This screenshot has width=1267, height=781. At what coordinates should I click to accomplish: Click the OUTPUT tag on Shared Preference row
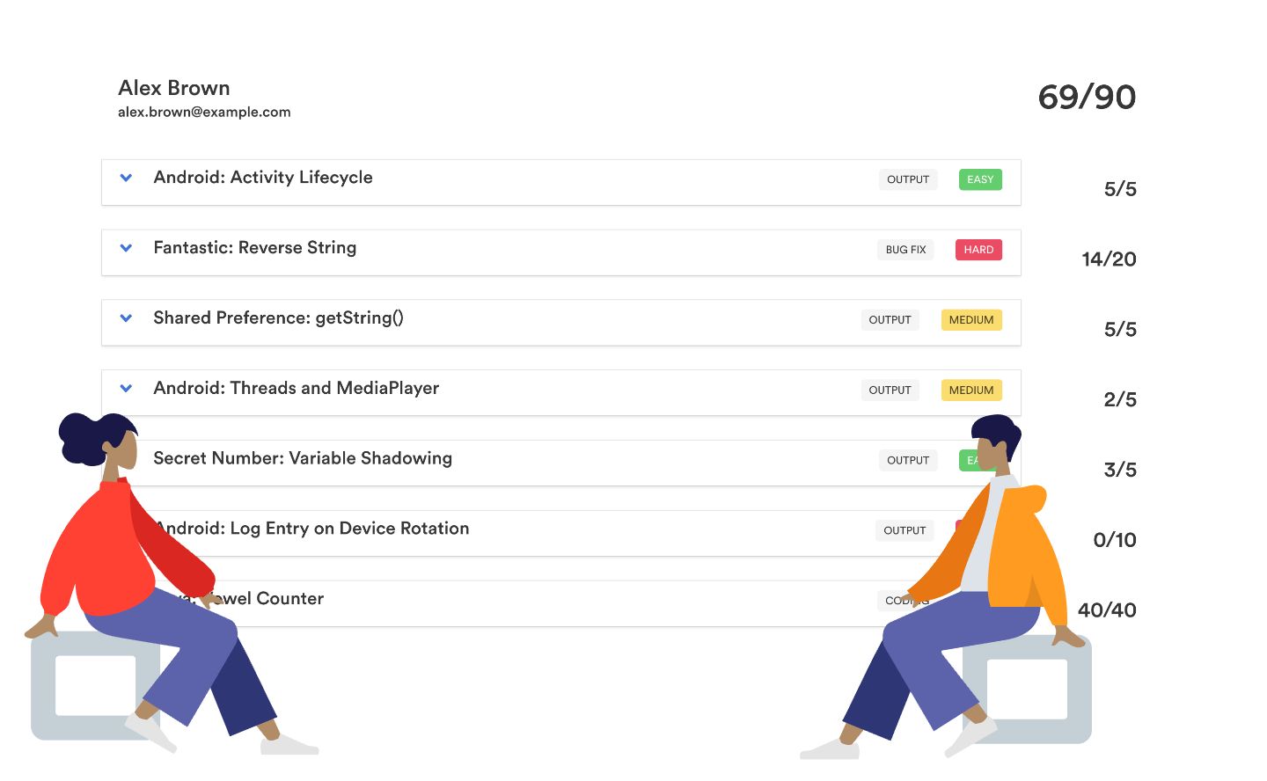(x=890, y=320)
